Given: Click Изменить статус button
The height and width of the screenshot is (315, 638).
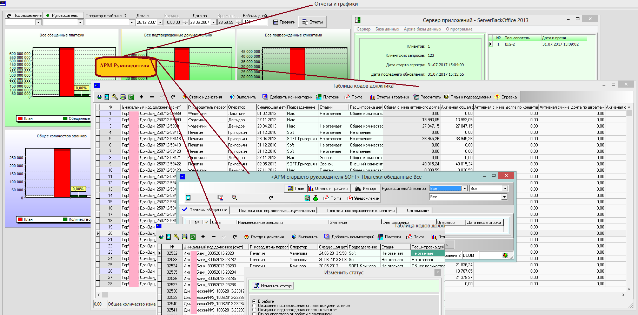Looking at the screenshot, I should coord(273,286).
